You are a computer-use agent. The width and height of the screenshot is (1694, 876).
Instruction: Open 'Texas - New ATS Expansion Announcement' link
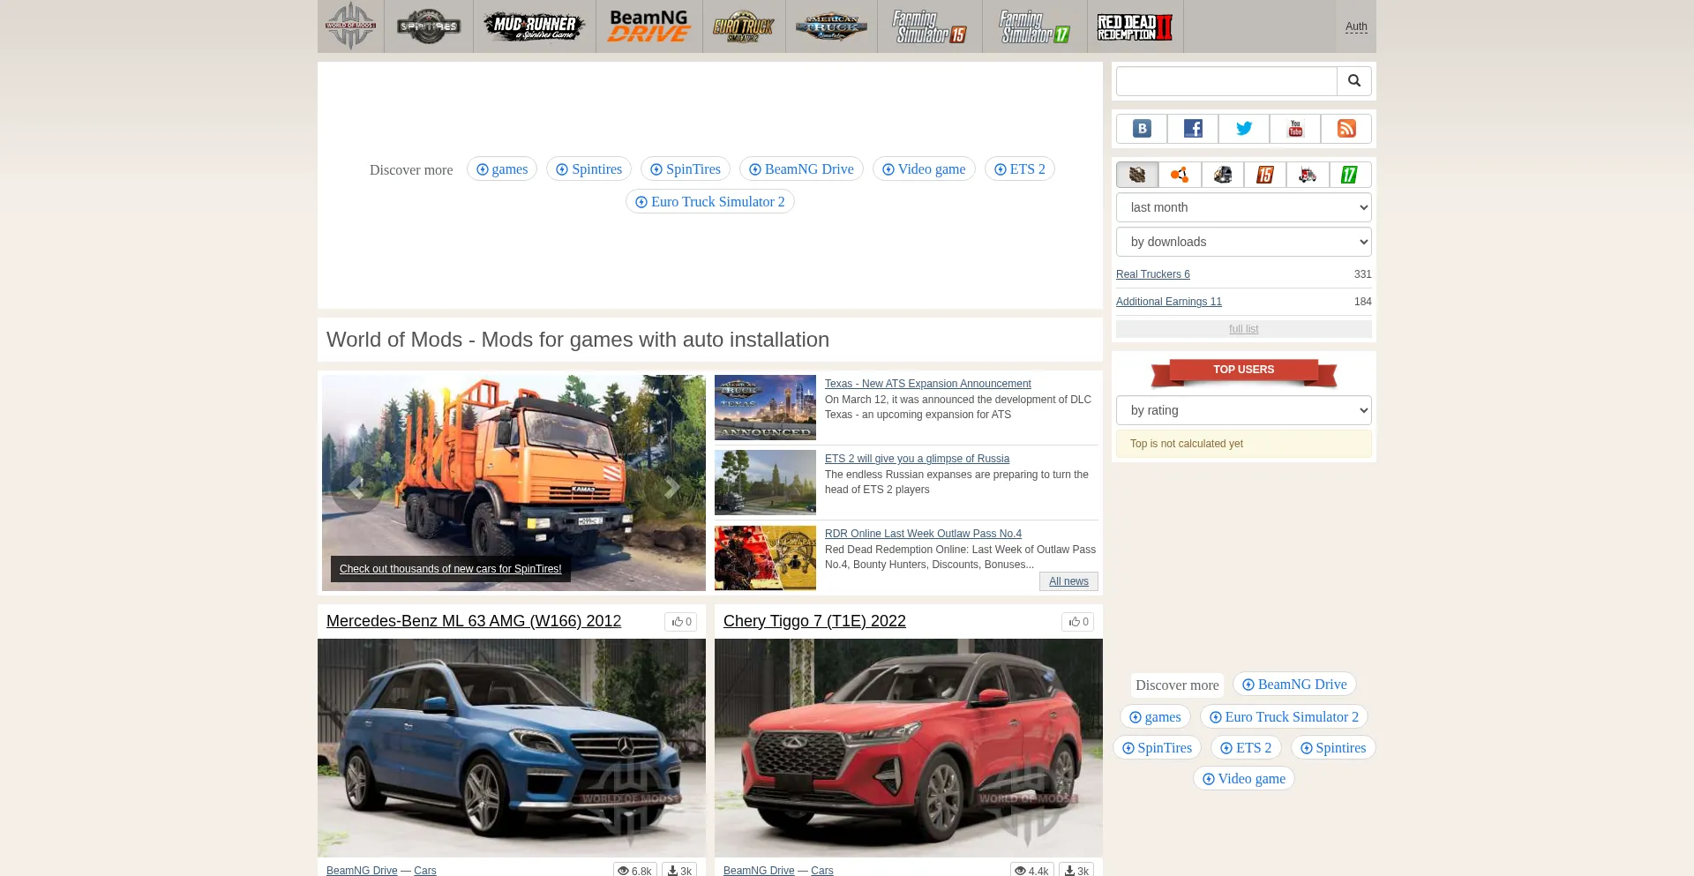927,384
